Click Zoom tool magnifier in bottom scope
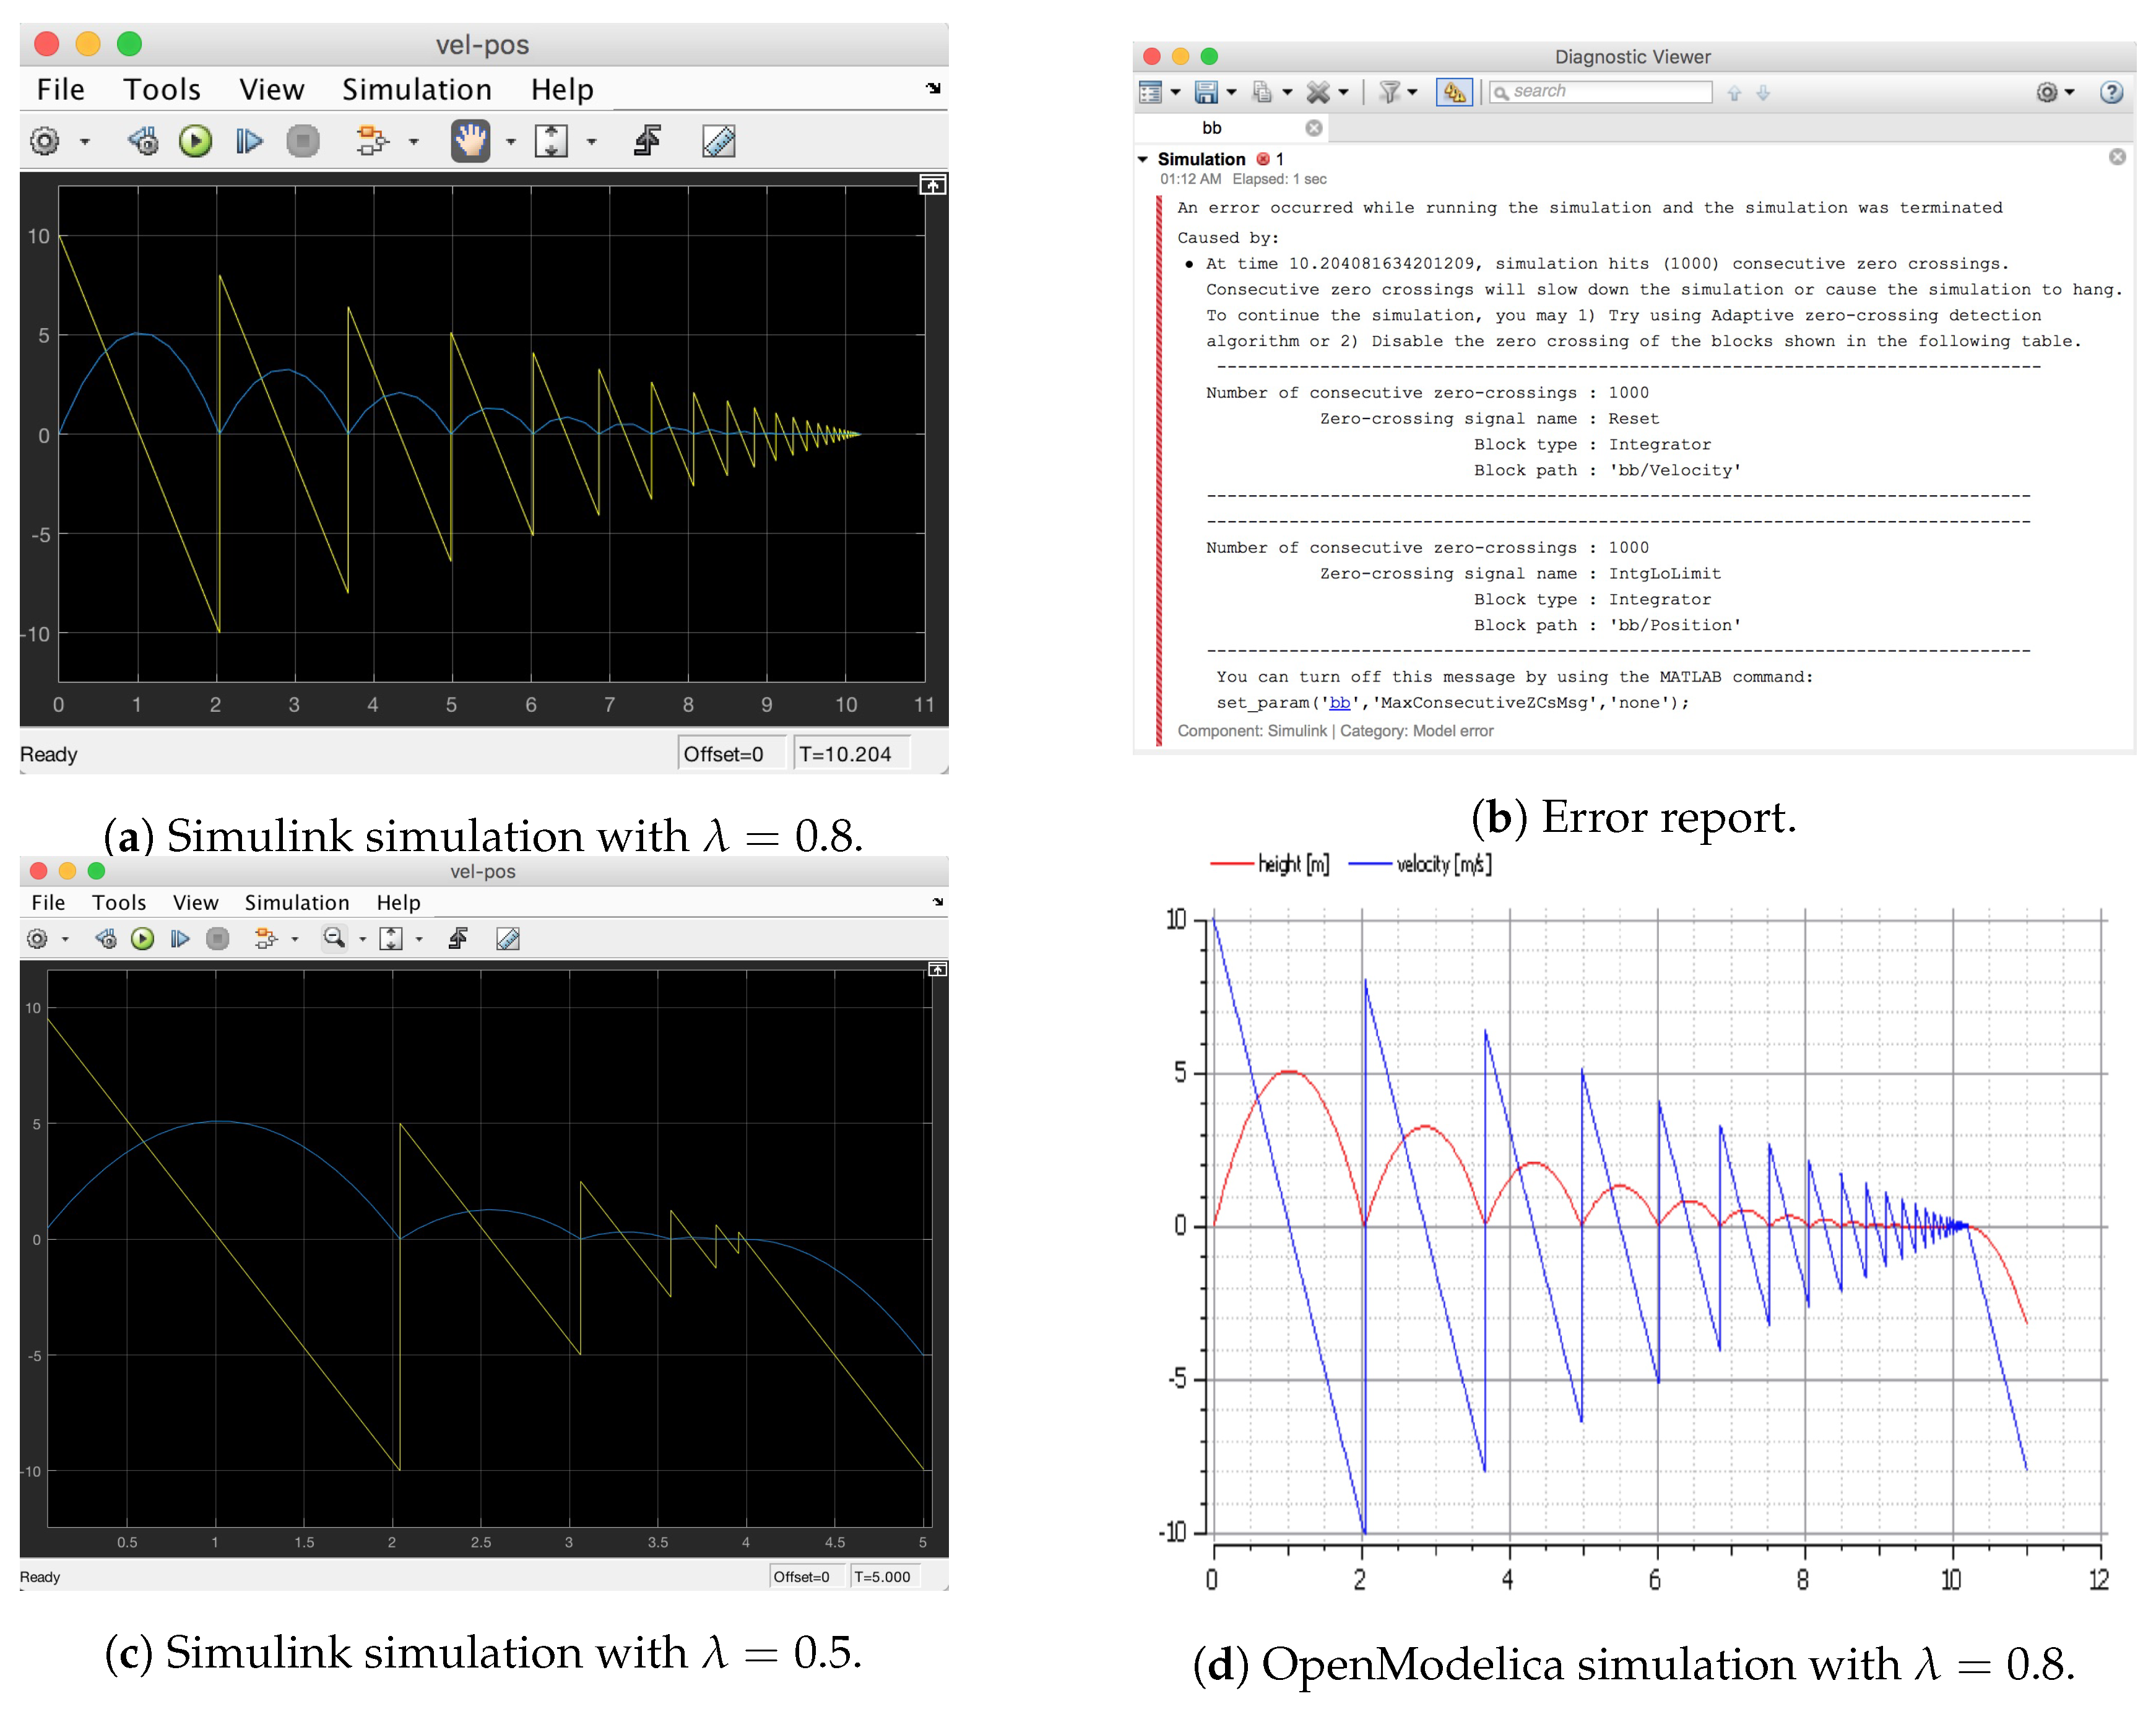The height and width of the screenshot is (1709, 2156). 334,938
